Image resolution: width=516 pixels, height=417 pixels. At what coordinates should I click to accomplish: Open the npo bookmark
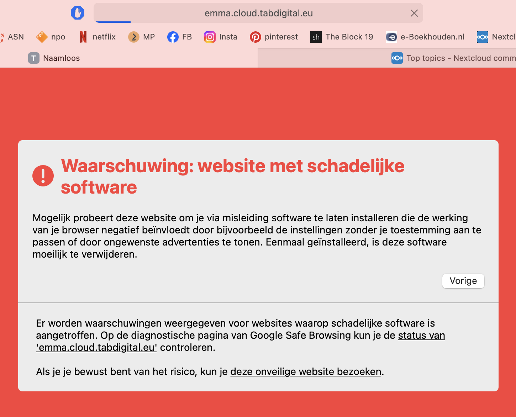(x=51, y=37)
